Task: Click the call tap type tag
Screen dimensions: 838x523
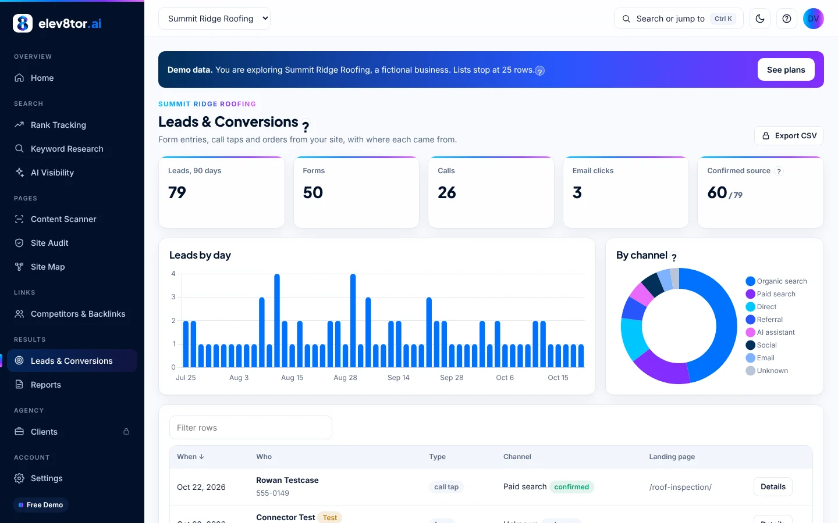Action: [x=446, y=487]
